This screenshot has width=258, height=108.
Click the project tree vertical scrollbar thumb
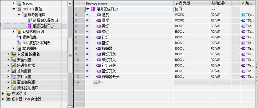pos(70,56)
